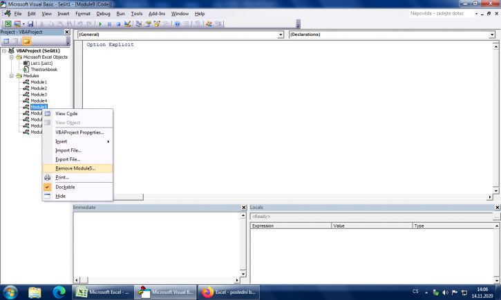Open the Debug menu

103,14
